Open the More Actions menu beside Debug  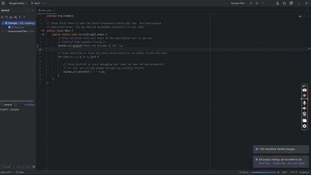(x=263, y=3)
